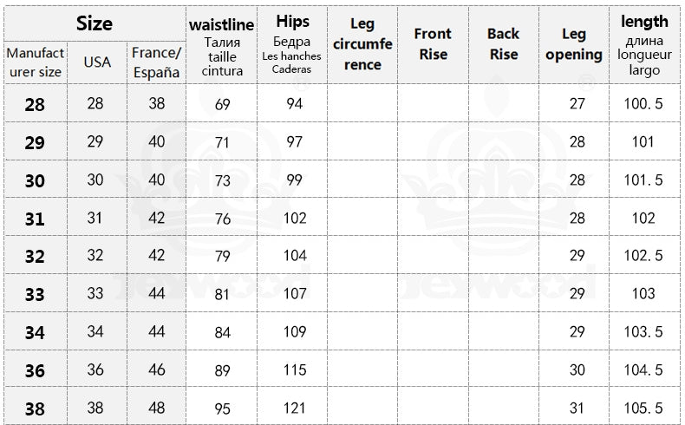The height and width of the screenshot is (425, 685).
Task: Click the France/España subheader cell
Action: [x=156, y=62]
